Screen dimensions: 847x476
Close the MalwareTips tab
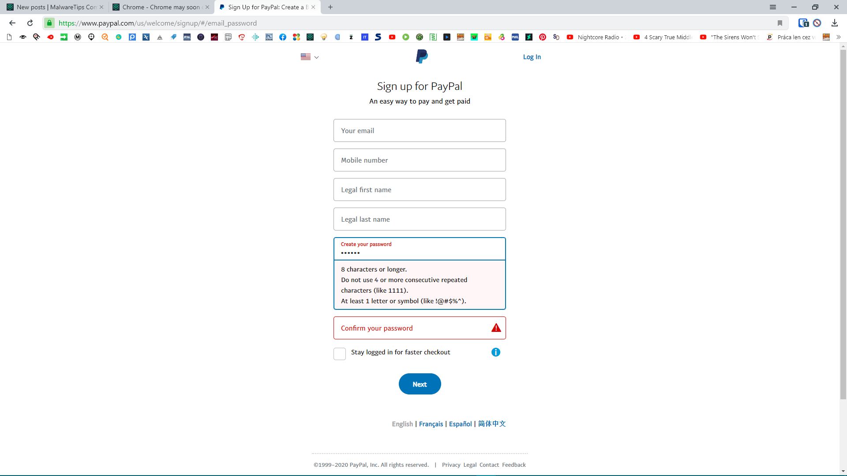[x=101, y=7]
